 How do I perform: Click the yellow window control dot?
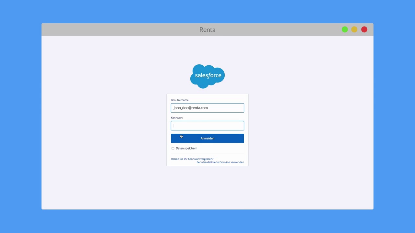pyautogui.click(x=354, y=29)
